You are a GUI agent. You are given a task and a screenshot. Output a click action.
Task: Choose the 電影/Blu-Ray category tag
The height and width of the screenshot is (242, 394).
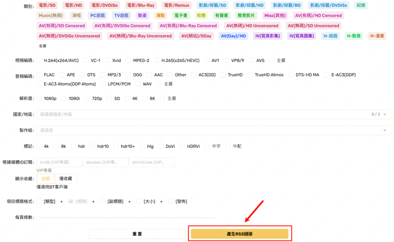coord(141,5)
